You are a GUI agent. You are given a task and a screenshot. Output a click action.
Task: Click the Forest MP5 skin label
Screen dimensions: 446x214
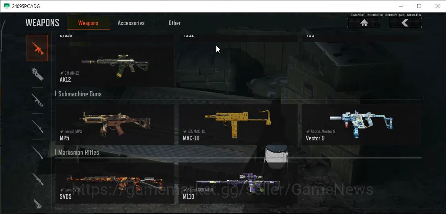(x=71, y=131)
